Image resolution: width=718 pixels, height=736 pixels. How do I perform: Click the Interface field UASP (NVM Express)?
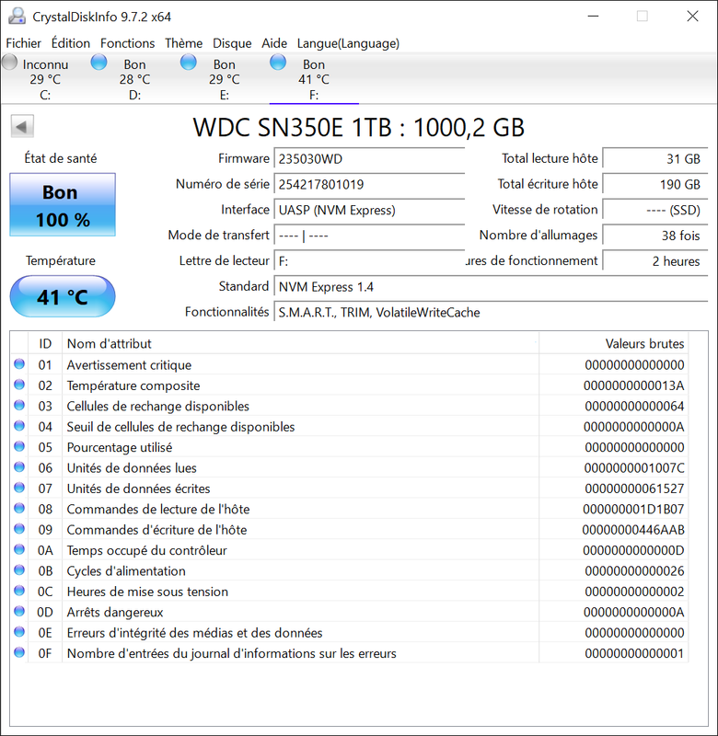369,210
